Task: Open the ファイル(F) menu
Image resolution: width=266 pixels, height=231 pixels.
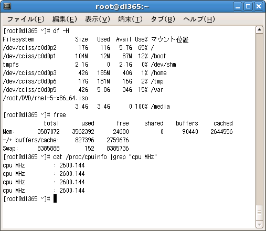Action: click(x=26, y=19)
